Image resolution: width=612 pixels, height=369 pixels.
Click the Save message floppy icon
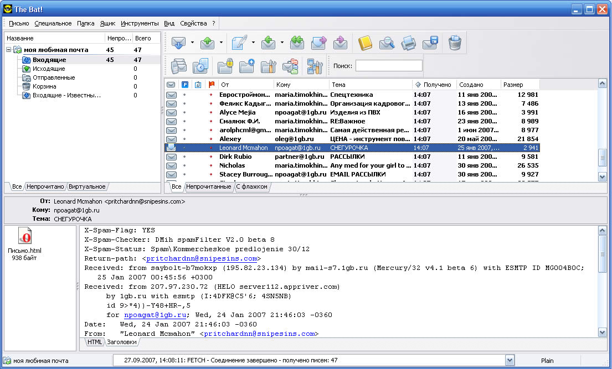[430, 43]
